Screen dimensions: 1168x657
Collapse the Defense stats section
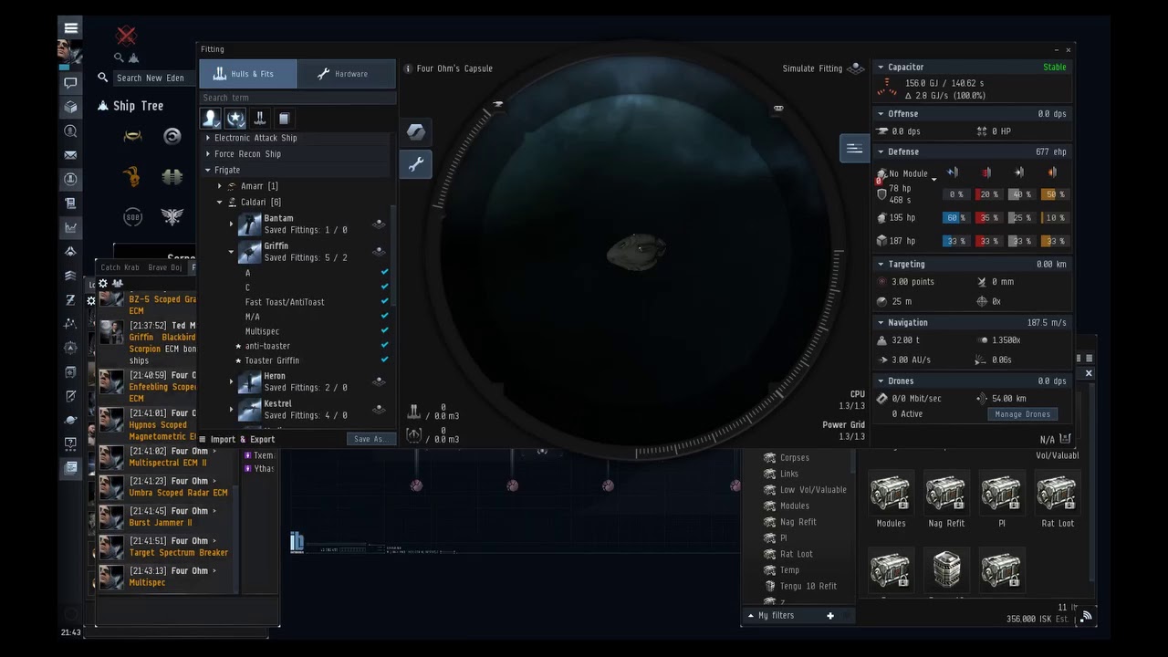coord(881,151)
